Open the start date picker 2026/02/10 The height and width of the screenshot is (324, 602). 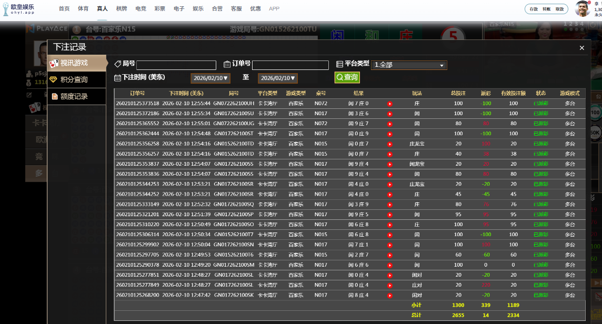tap(210, 78)
